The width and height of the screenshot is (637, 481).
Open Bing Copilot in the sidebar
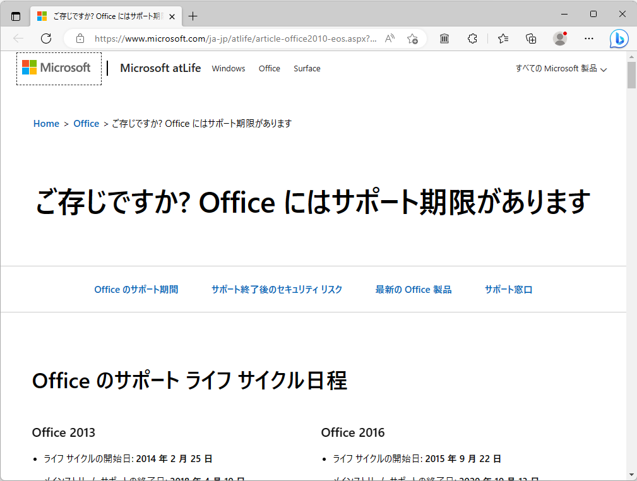(619, 39)
